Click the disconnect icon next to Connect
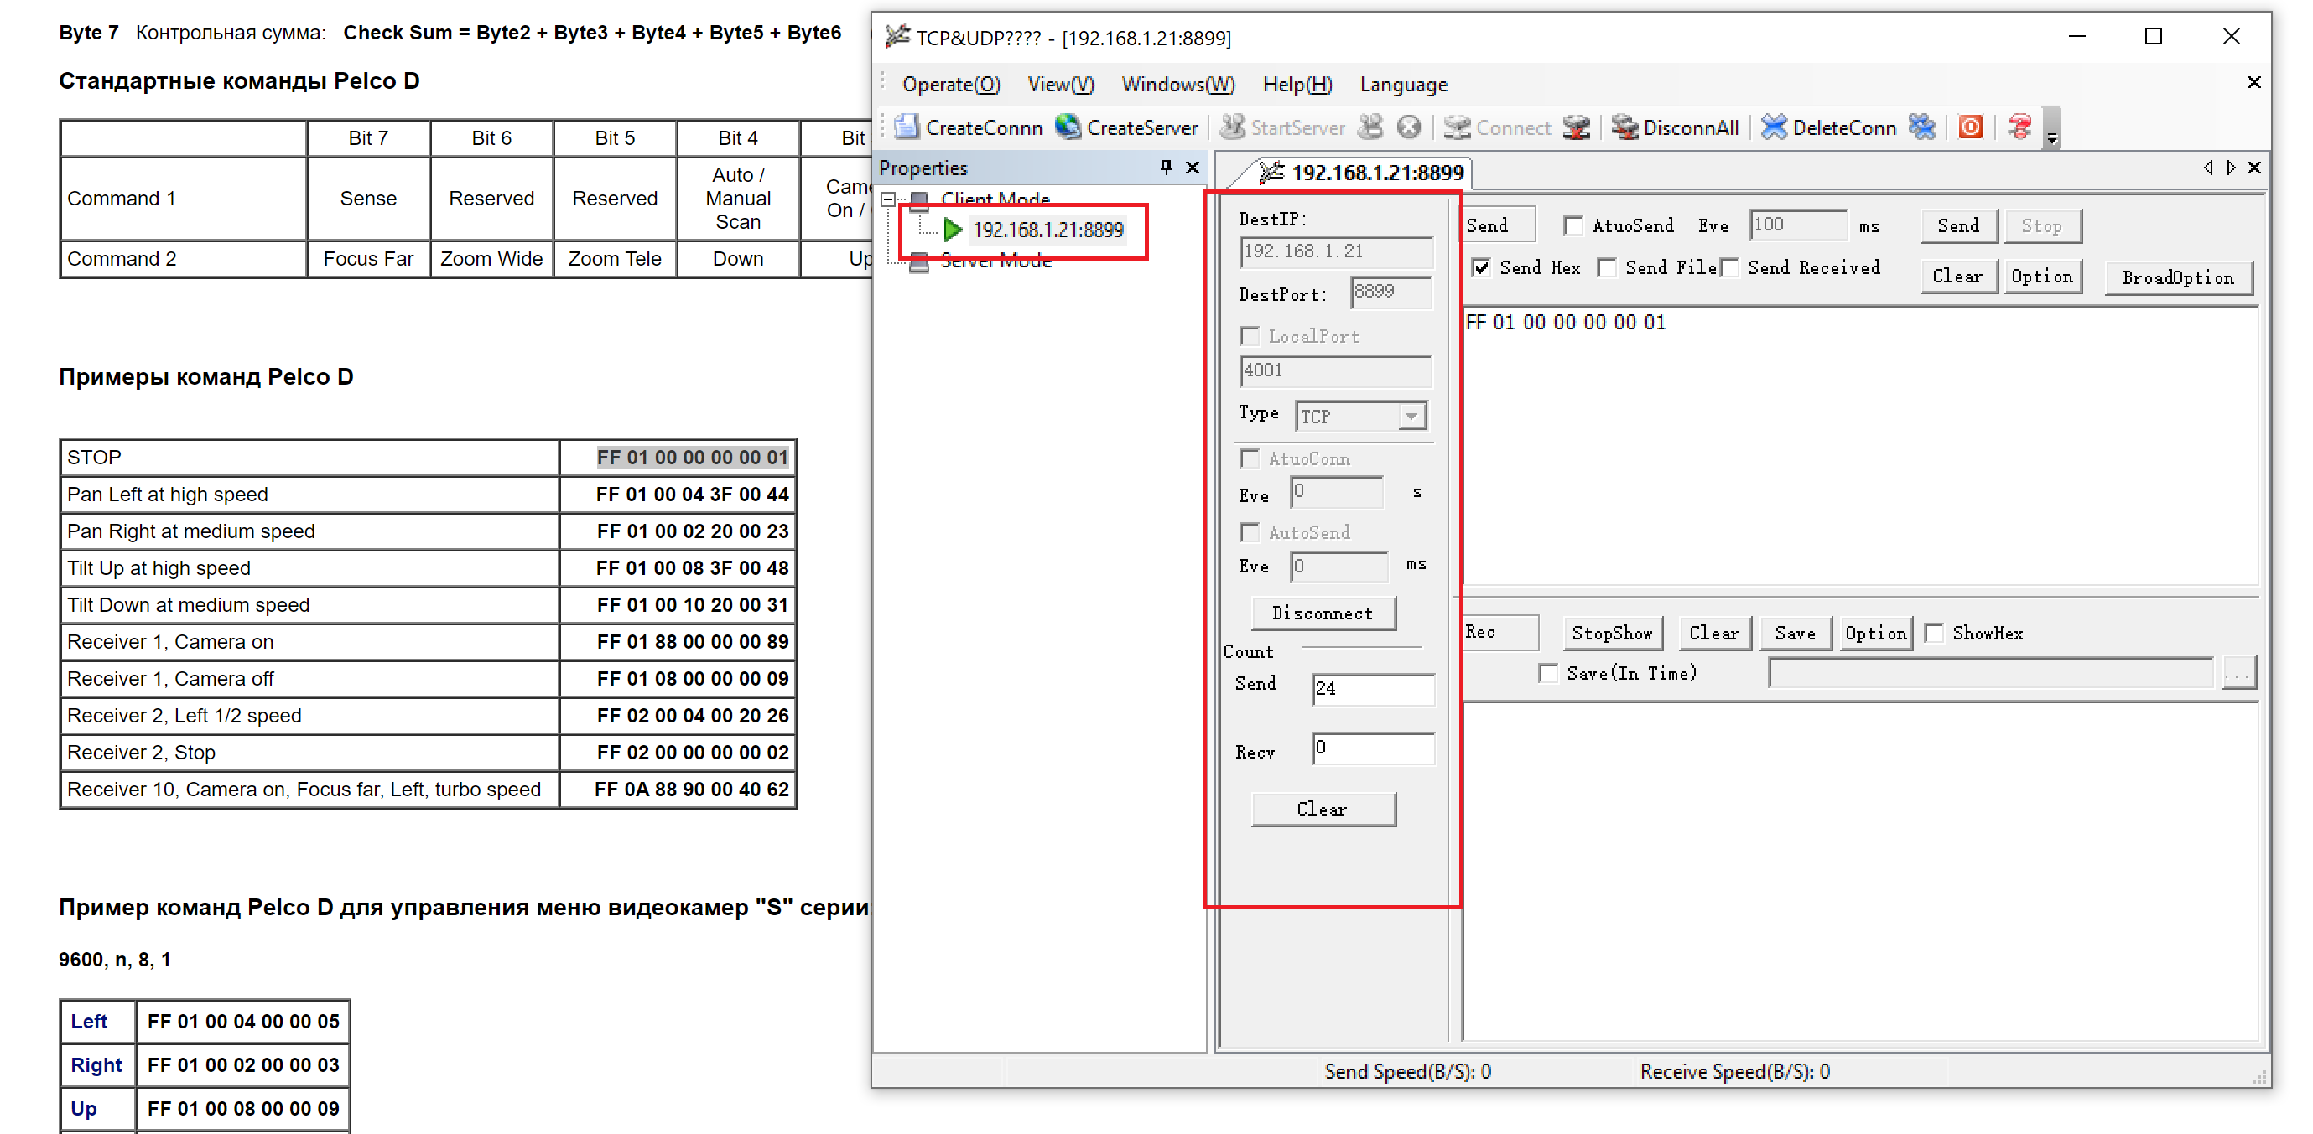2313x1134 pixels. [1576, 127]
